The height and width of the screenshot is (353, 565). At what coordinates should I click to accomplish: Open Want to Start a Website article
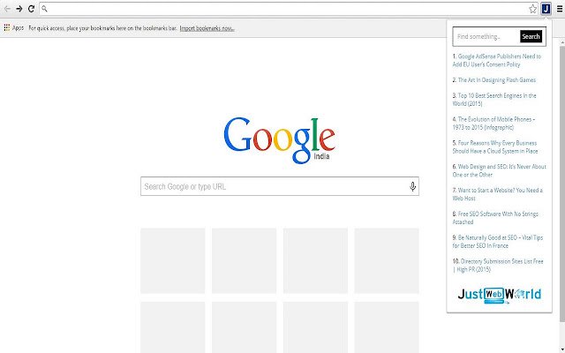[497, 194]
